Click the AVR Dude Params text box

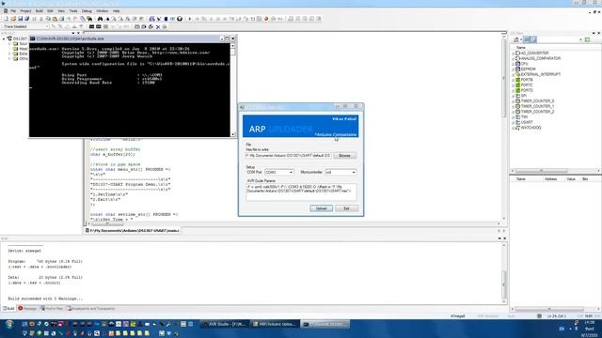301,192
